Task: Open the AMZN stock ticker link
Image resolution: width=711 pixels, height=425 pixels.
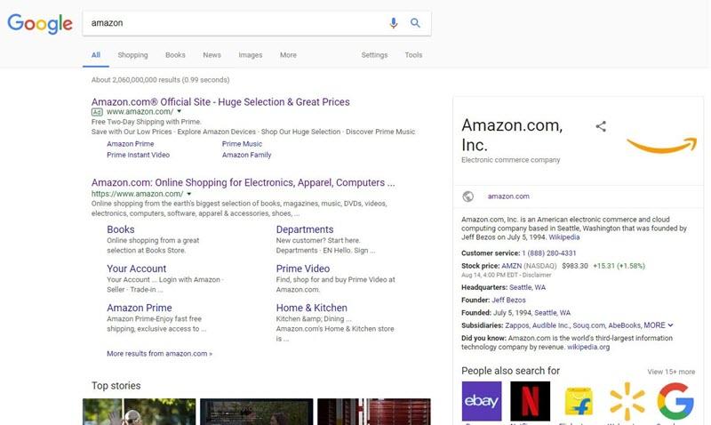Action: point(512,266)
